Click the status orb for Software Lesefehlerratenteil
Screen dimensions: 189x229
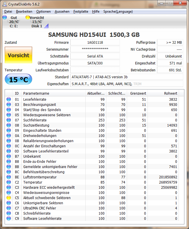(9, 151)
